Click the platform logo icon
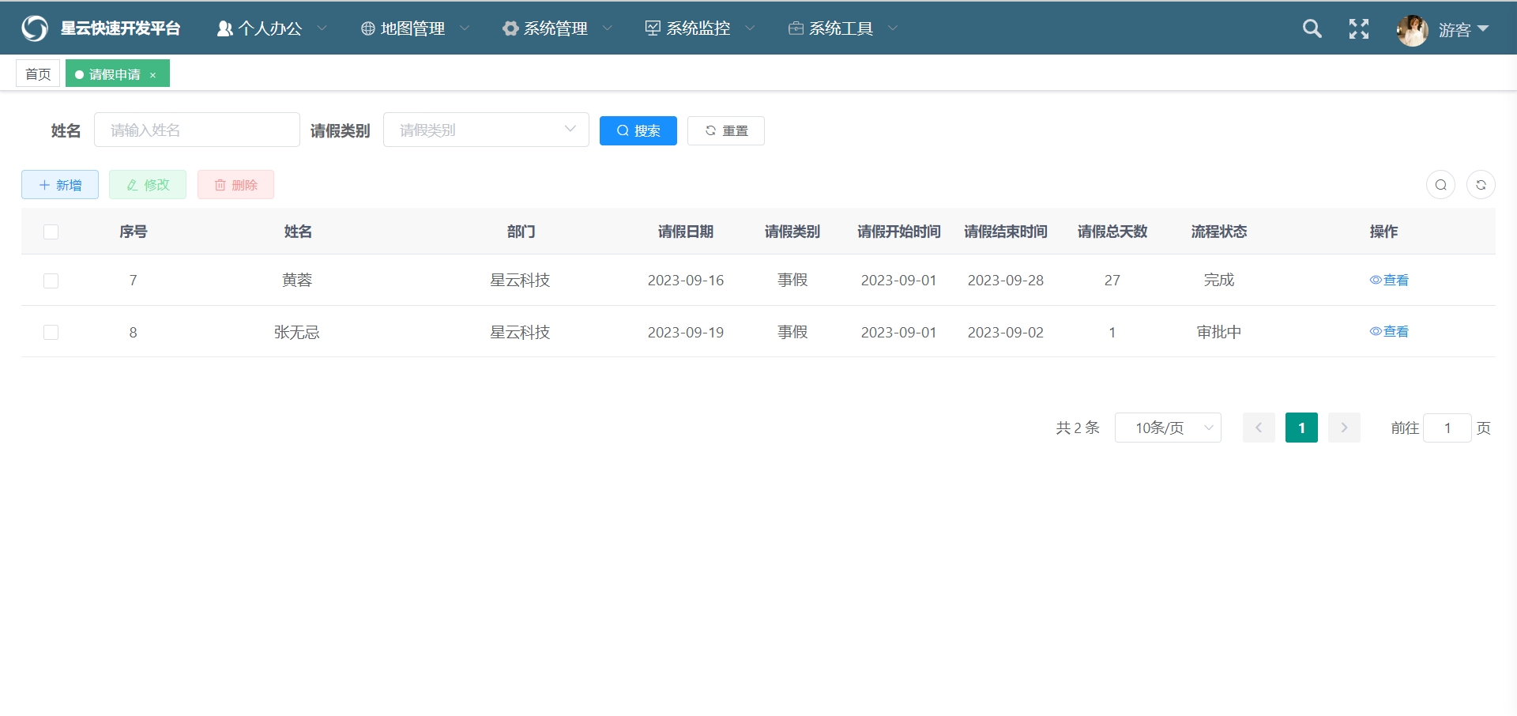This screenshot has width=1517, height=716. [x=35, y=28]
